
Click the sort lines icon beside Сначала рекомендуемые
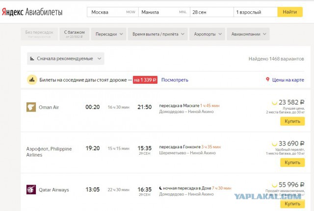[x=32, y=59]
